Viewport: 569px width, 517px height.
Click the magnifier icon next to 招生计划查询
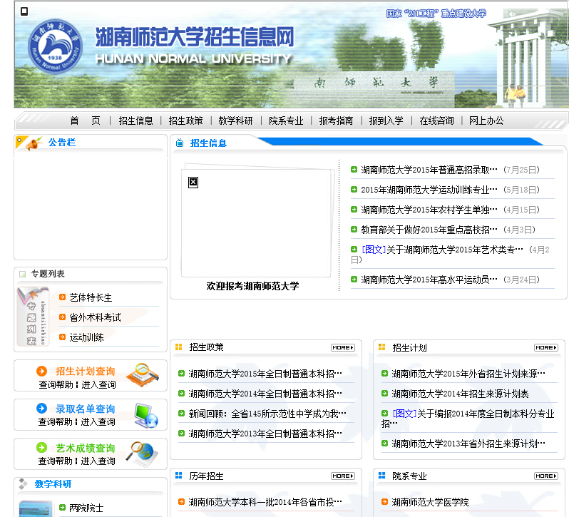tap(143, 375)
